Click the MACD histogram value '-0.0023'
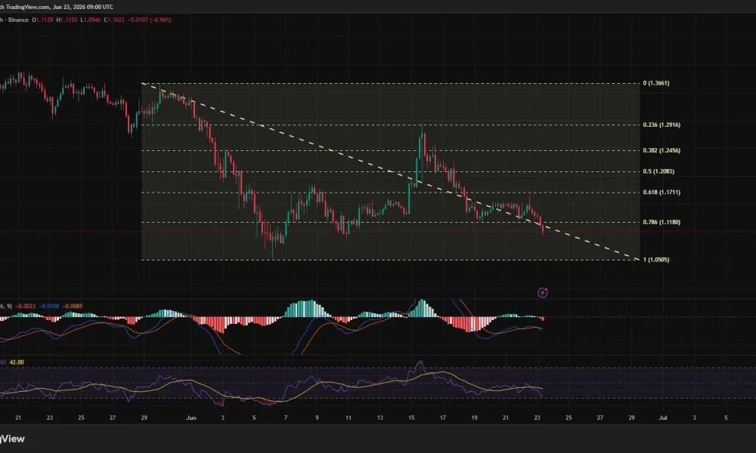 pos(25,307)
